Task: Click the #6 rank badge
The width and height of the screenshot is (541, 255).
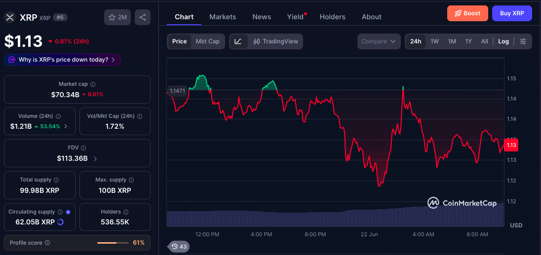Action: [60, 18]
